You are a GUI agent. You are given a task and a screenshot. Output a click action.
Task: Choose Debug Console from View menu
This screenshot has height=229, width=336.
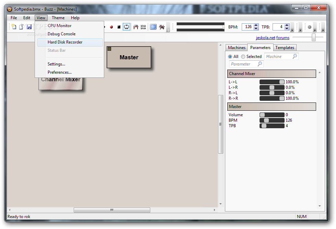pos(70,34)
